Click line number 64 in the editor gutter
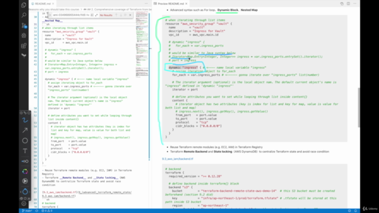 pyautogui.click(x=36, y=170)
